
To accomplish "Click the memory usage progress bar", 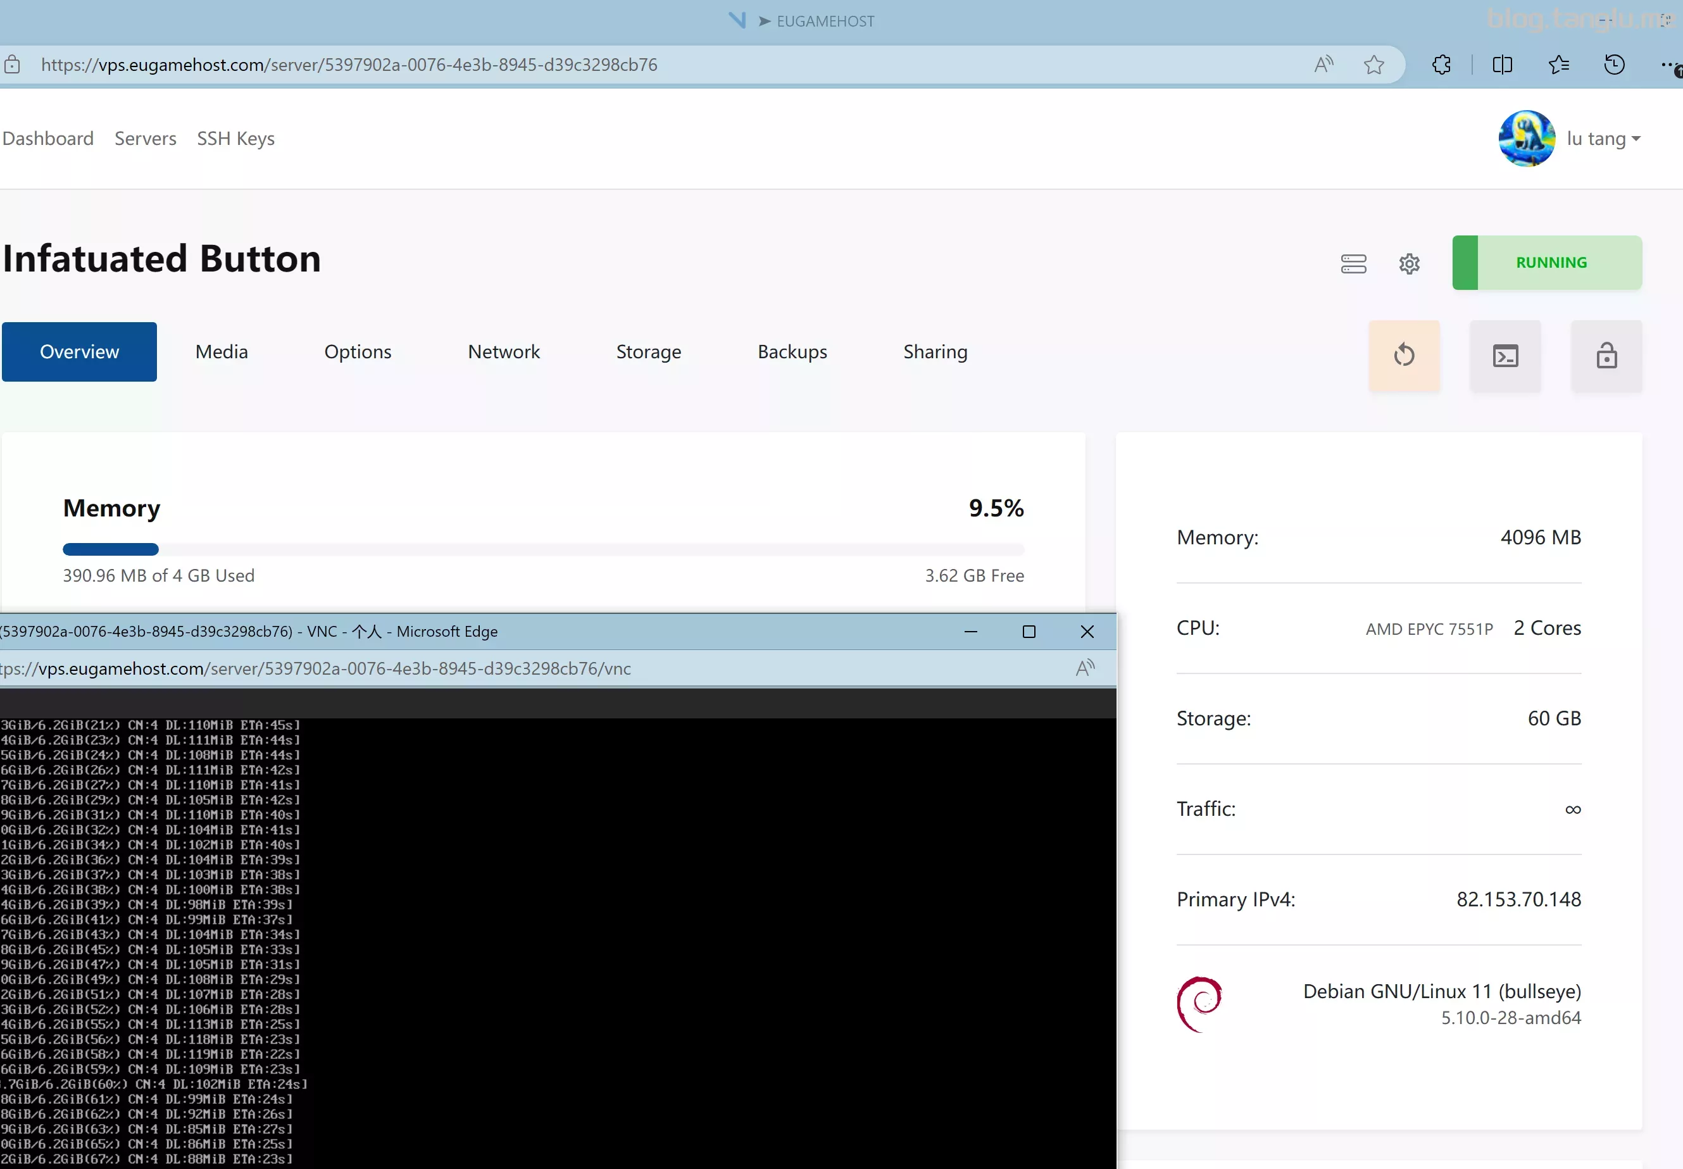I will click(542, 549).
